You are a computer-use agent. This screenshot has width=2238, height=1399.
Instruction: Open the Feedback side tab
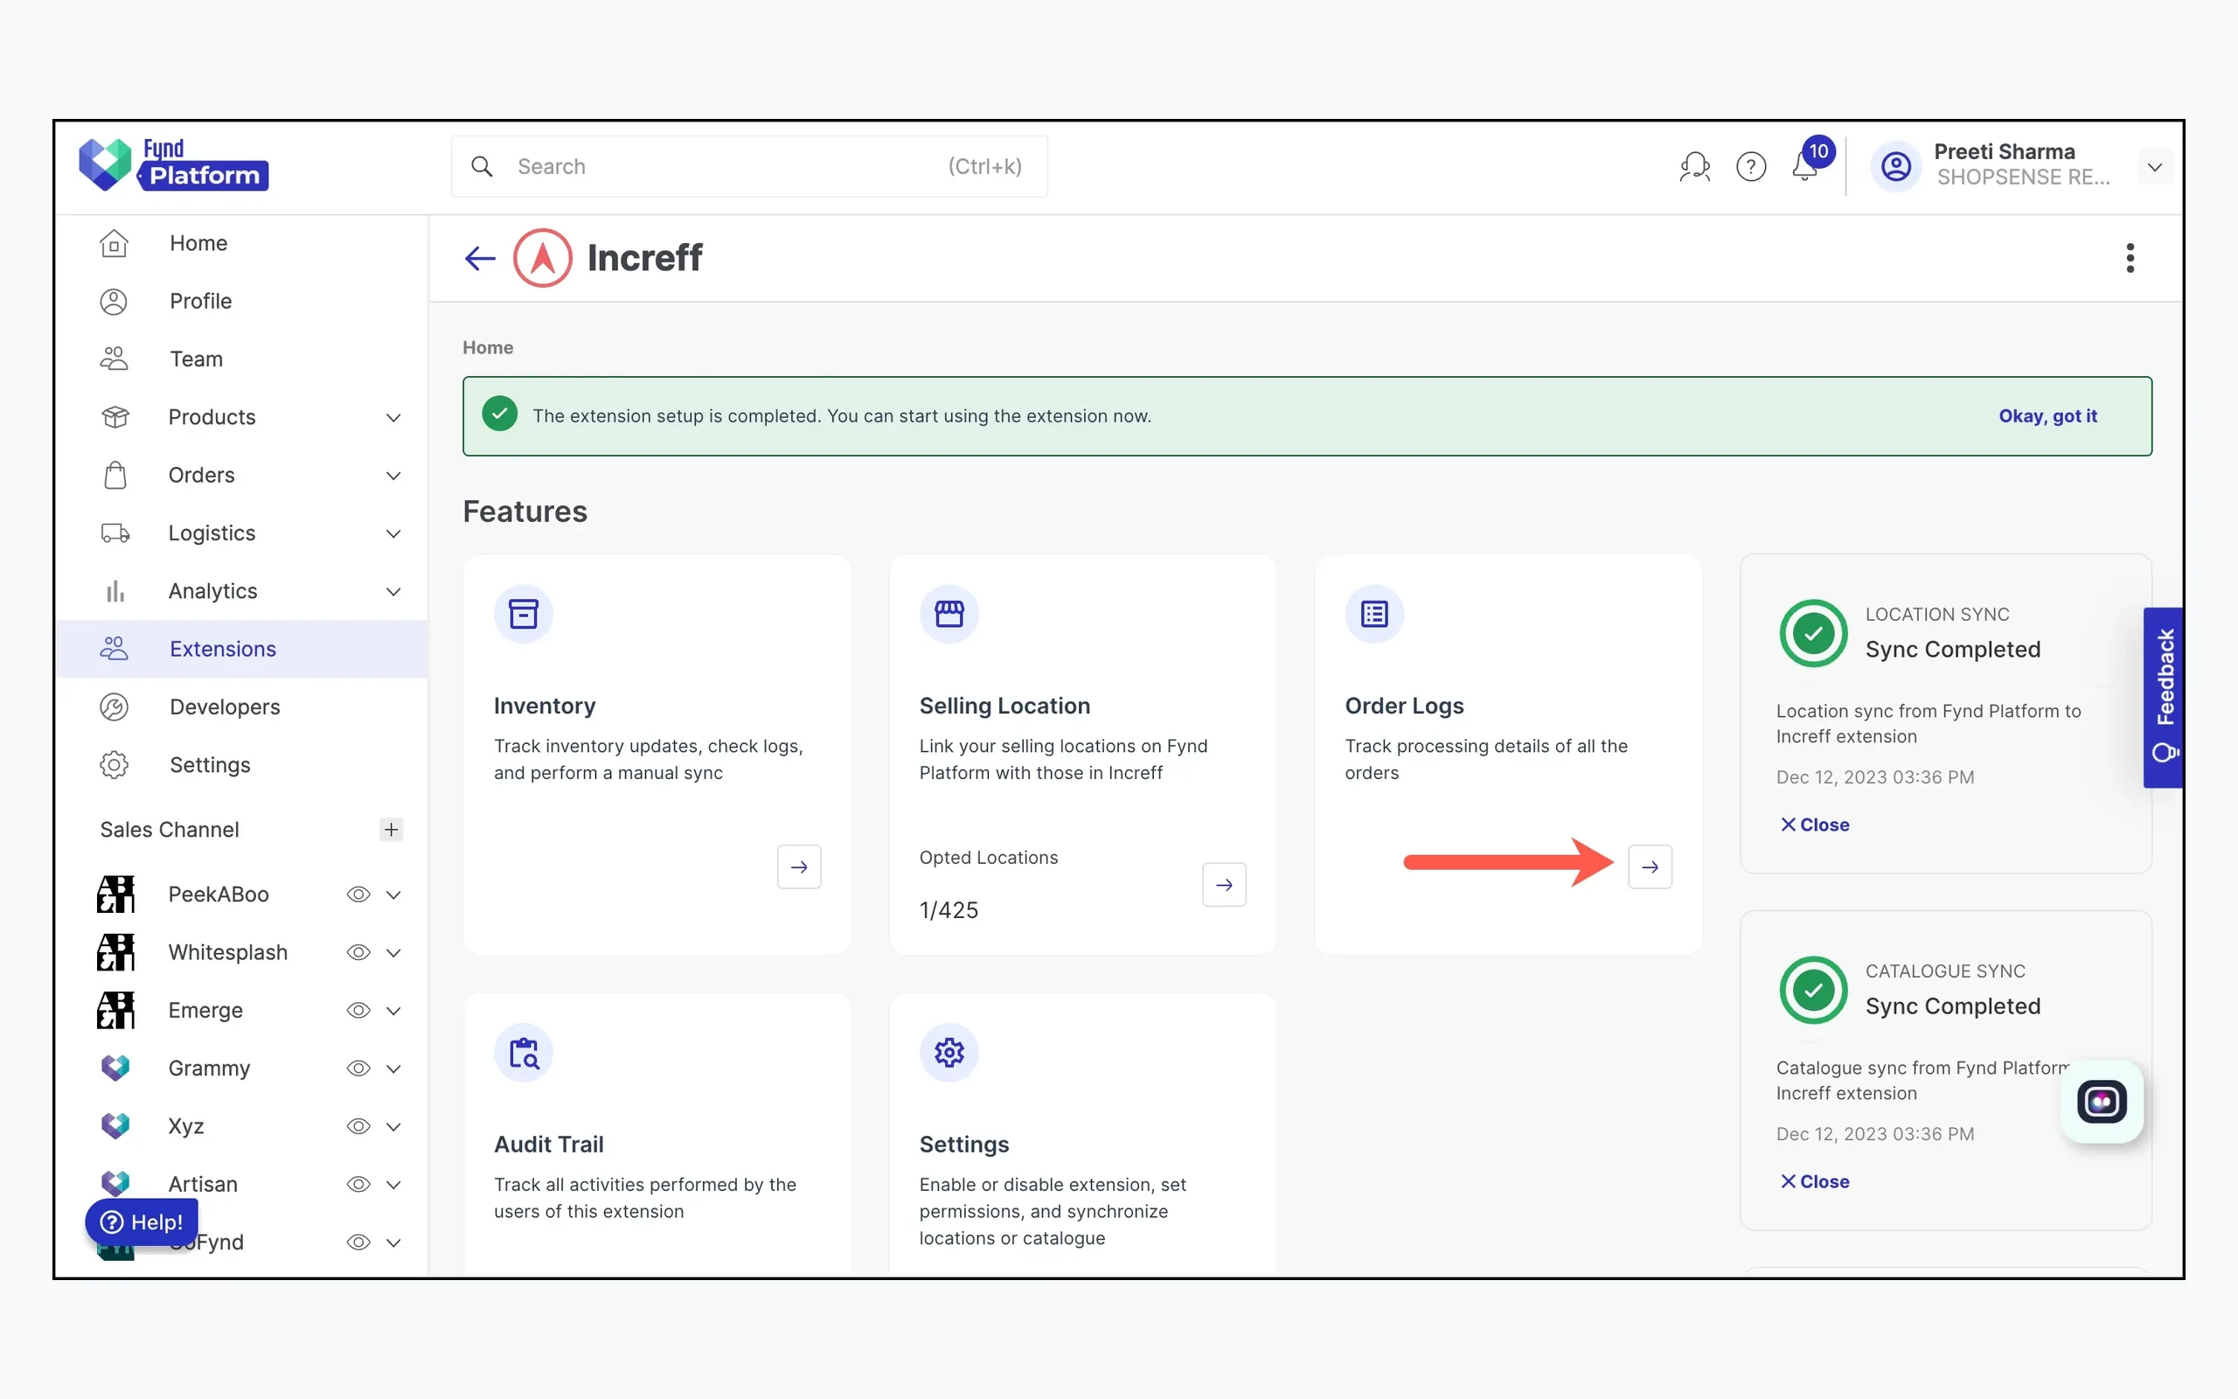pos(2163,698)
